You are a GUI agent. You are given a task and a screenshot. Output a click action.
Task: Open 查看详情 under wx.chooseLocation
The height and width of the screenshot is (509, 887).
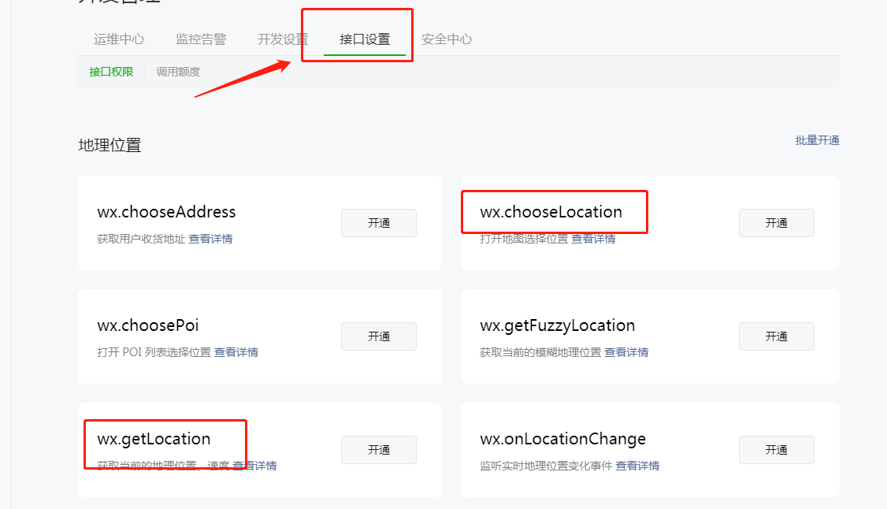click(x=593, y=239)
